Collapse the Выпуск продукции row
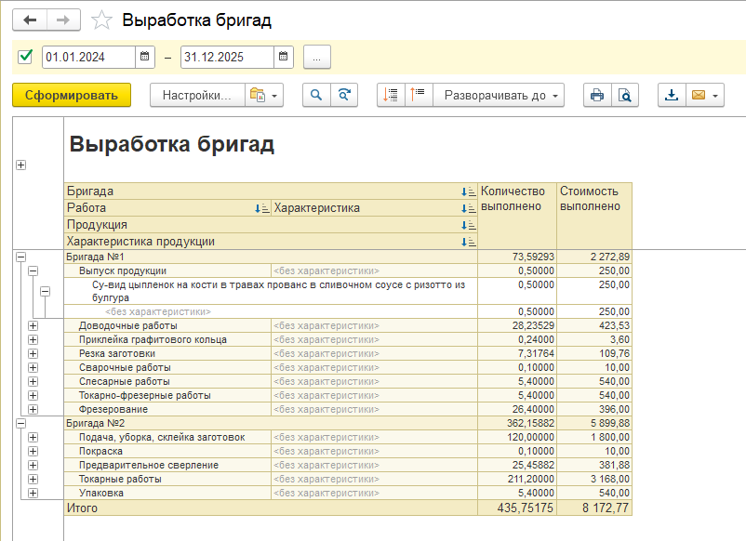Screen dimensions: 746x541 [x=33, y=271]
